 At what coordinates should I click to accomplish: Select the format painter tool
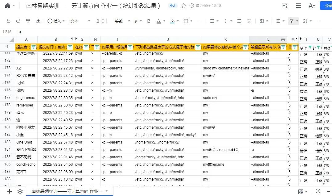28,21
